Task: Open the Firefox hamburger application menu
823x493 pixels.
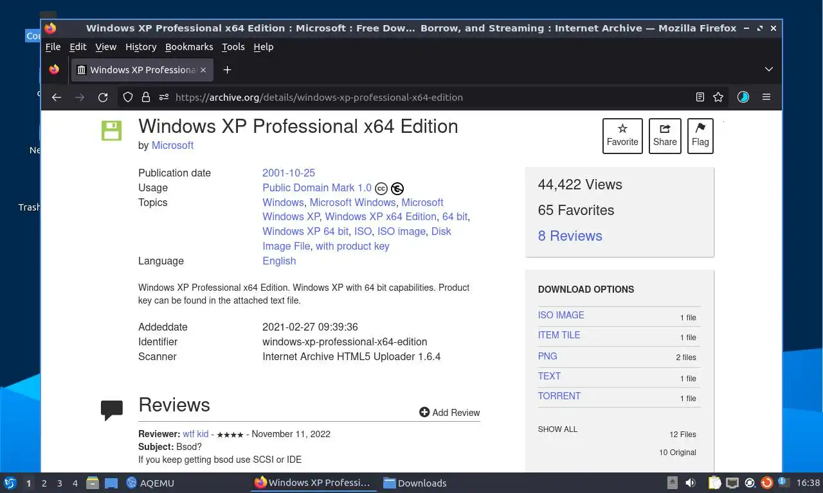Action: point(766,98)
